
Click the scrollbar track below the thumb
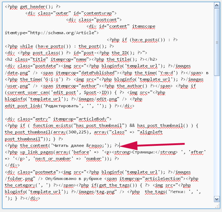(x=217, y=136)
